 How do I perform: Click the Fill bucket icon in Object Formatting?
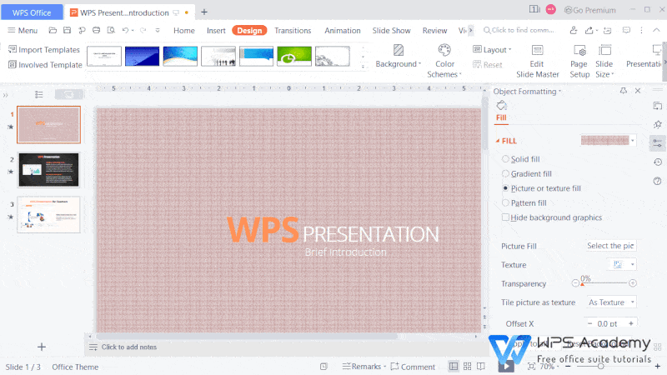click(x=502, y=105)
